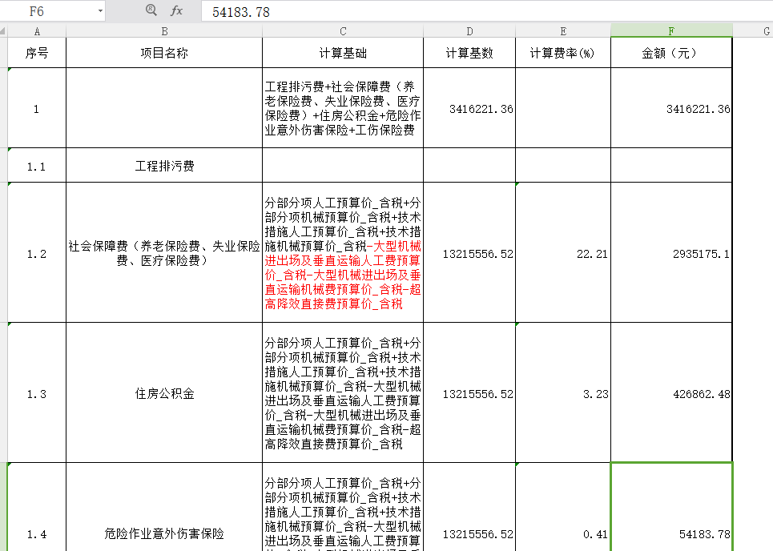The image size is (773, 551).
Task: Select 13215556.52 in the 住房公积金 row
Action: coord(469,392)
